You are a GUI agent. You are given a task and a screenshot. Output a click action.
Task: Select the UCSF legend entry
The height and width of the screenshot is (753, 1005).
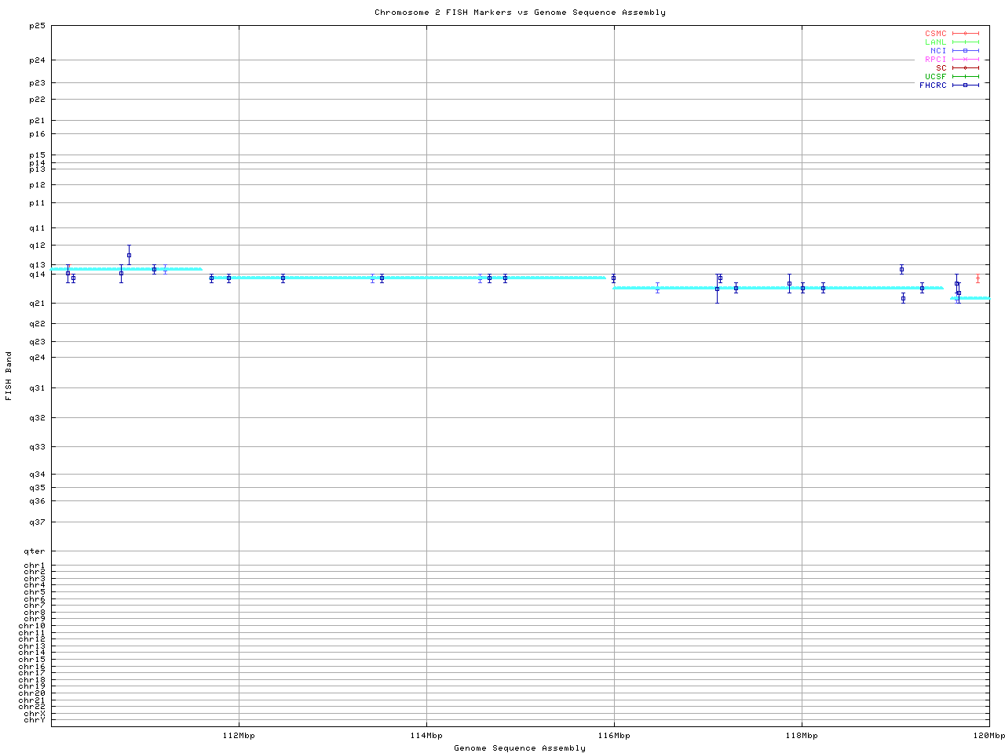click(936, 77)
